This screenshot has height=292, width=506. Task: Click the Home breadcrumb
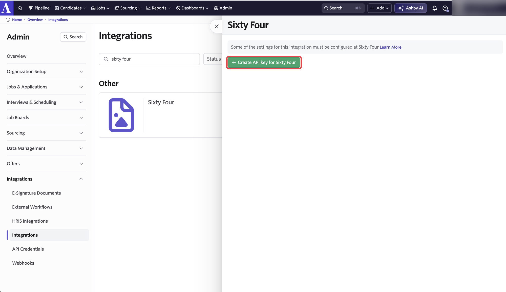(x=17, y=20)
